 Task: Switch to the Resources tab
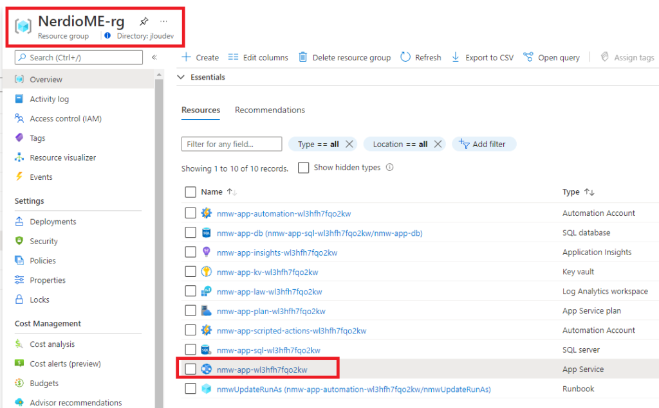click(x=201, y=110)
